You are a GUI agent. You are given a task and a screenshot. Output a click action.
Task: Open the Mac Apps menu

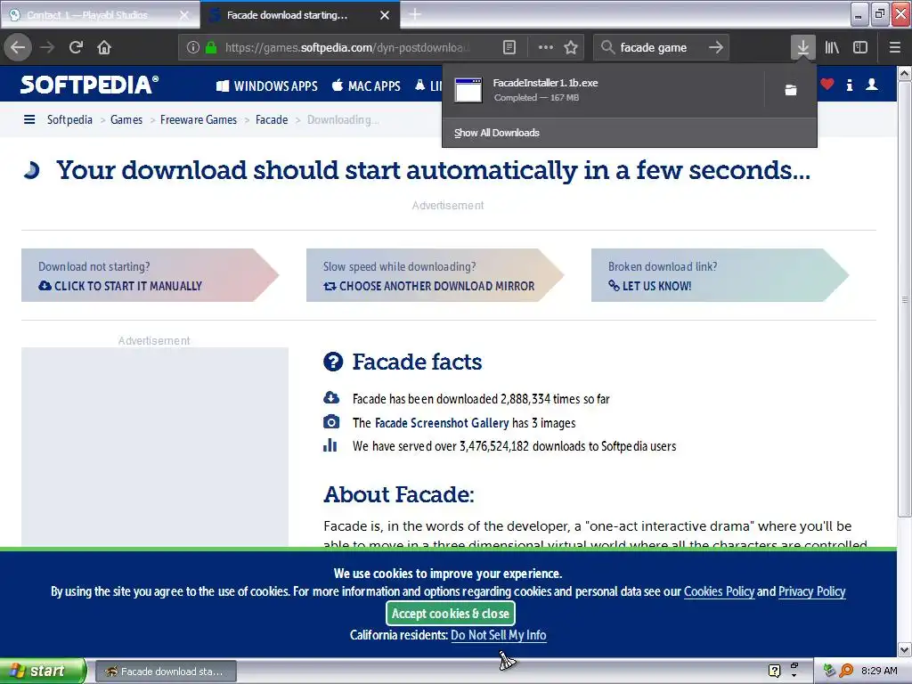tap(366, 86)
